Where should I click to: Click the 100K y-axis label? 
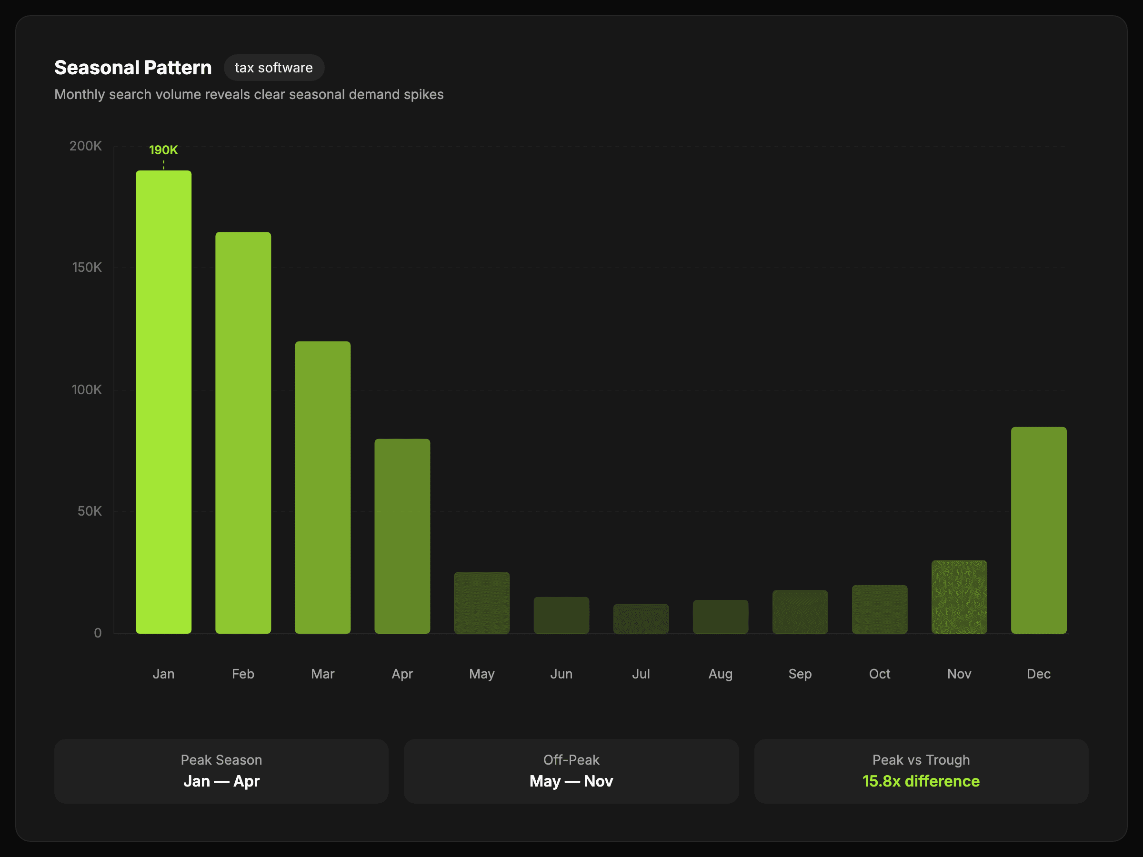(86, 389)
